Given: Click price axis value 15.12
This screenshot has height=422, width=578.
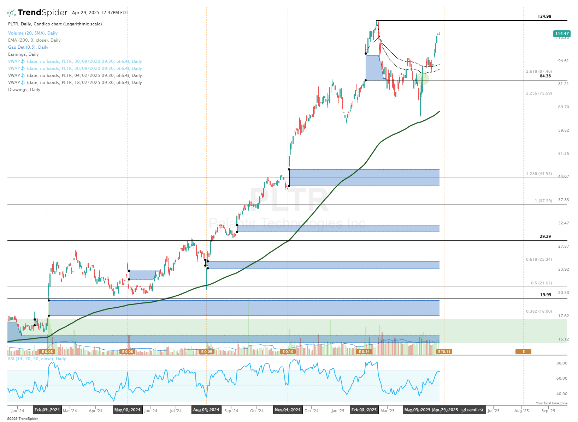Looking at the screenshot, I should 564,339.
